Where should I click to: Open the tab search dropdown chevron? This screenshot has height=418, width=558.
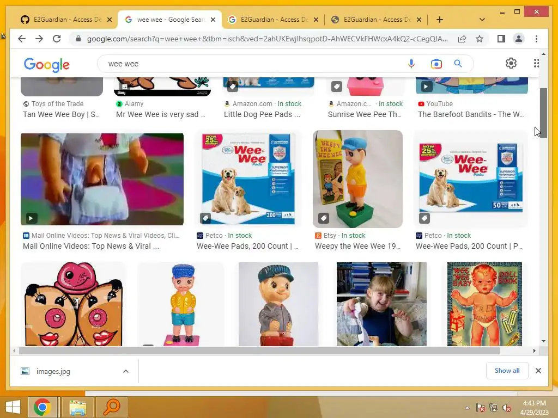(x=482, y=20)
